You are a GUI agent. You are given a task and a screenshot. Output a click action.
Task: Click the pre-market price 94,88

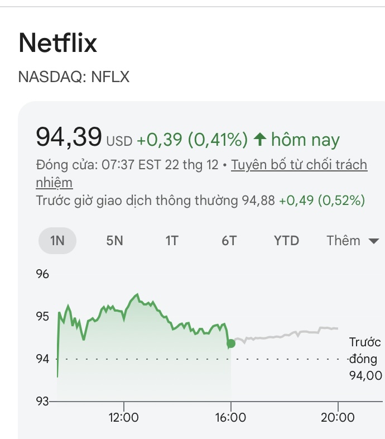[x=258, y=200]
